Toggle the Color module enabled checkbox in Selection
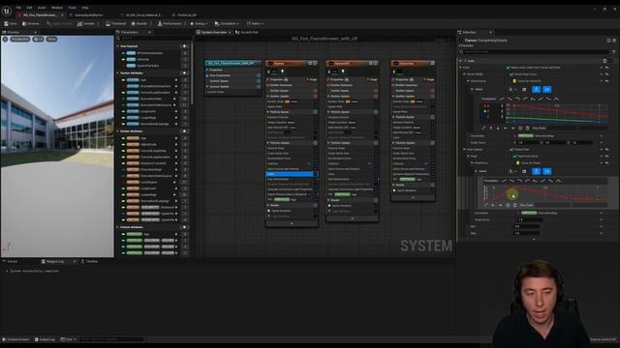Screen dimensions: 620x348 tap(611, 61)
